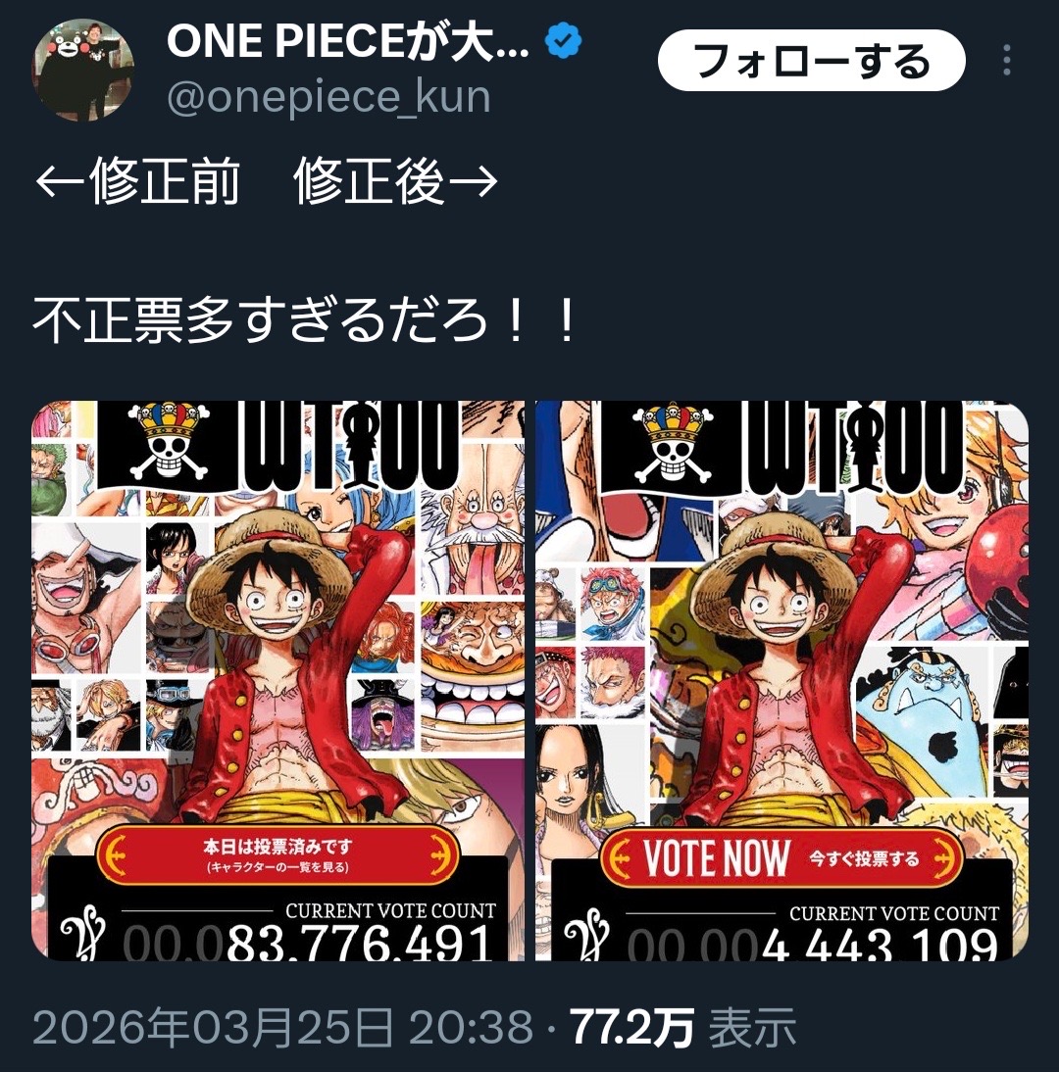Viewport: 1059px width, 1072px height.
Task: Click the blue verified badge icon
Action: 563,40
